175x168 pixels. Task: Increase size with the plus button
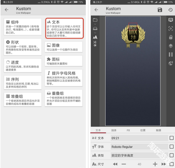[155, 164]
